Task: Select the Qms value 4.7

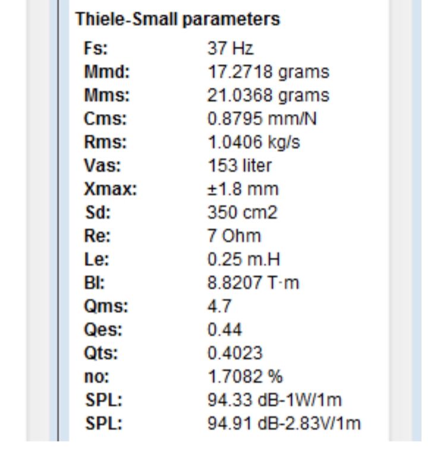Action: pyautogui.click(x=219, y=306)
